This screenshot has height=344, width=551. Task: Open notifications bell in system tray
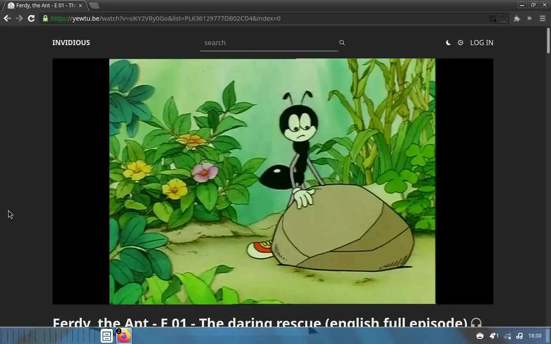click(494, 336)
